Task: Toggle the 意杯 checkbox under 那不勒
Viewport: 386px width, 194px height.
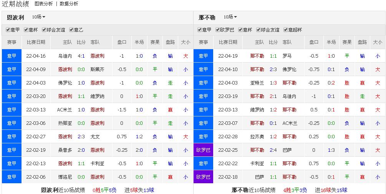Action: click(x=240, y=30)
